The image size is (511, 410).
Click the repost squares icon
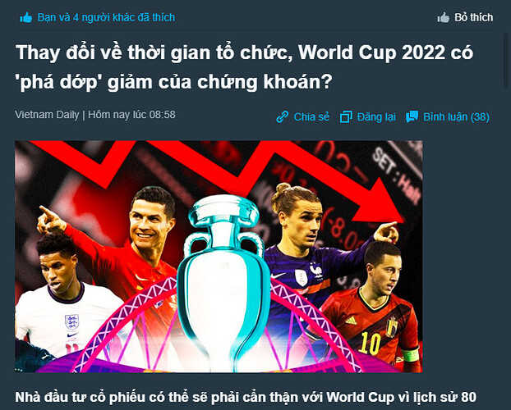(x=346, y=116)
